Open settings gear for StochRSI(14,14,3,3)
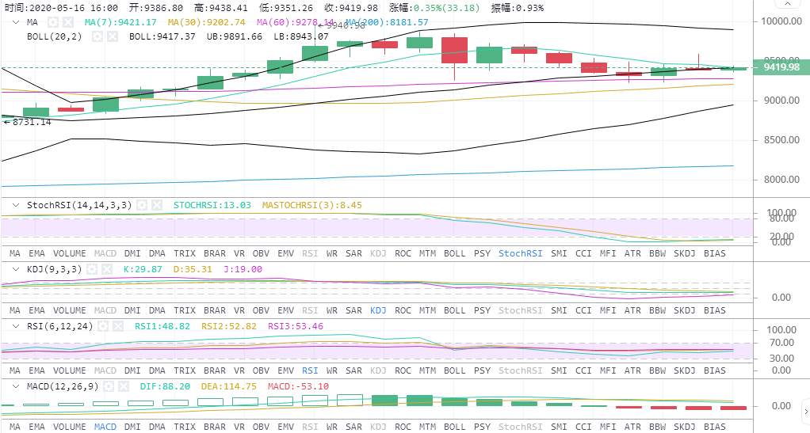 coord(142,205)
